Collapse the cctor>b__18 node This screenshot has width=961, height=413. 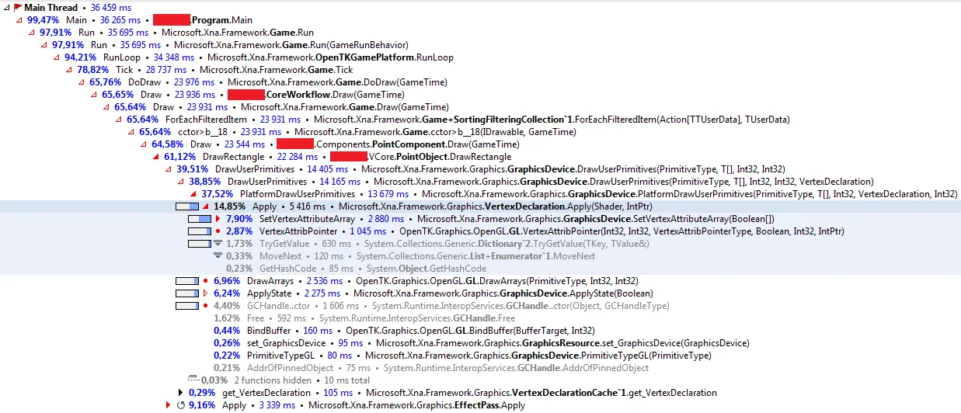131,132
